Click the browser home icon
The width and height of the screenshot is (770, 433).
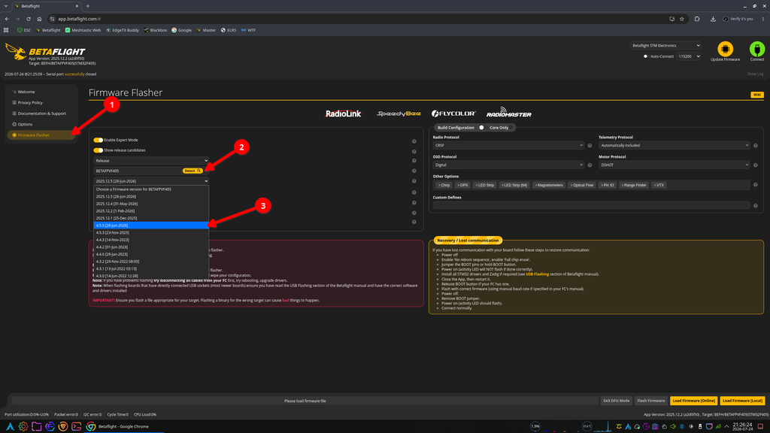[39, 19]
